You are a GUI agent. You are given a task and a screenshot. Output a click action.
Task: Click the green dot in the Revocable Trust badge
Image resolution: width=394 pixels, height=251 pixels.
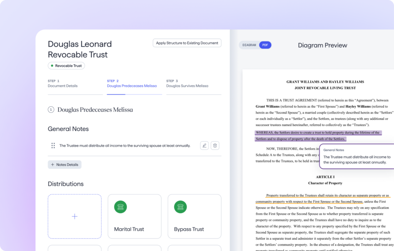(52, 66)
